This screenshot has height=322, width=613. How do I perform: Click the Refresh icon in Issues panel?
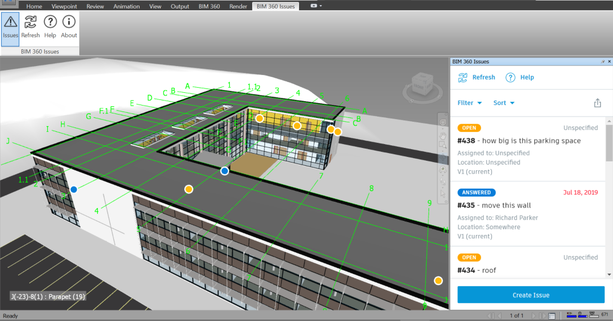tap(463, 78)
